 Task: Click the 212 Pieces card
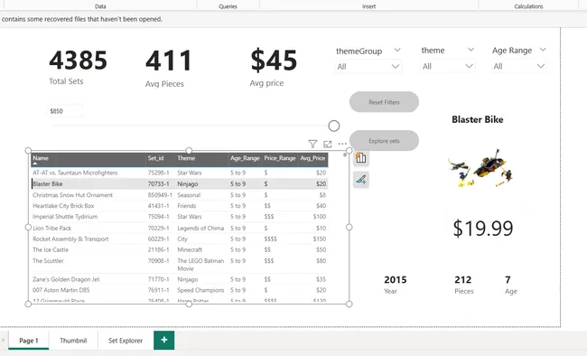pyautogui.click(x=463, y=285)
